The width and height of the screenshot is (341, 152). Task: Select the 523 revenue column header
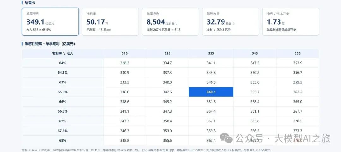tap(167, 53)
